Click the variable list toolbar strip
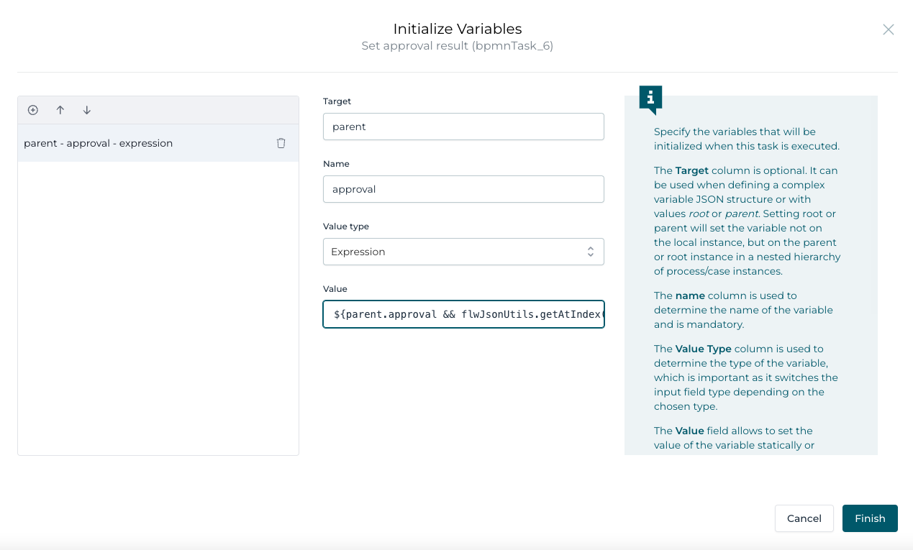This screenshot has width=913, height=550. pos(180,109)
